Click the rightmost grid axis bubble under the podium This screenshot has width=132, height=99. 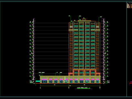[100, 88]
